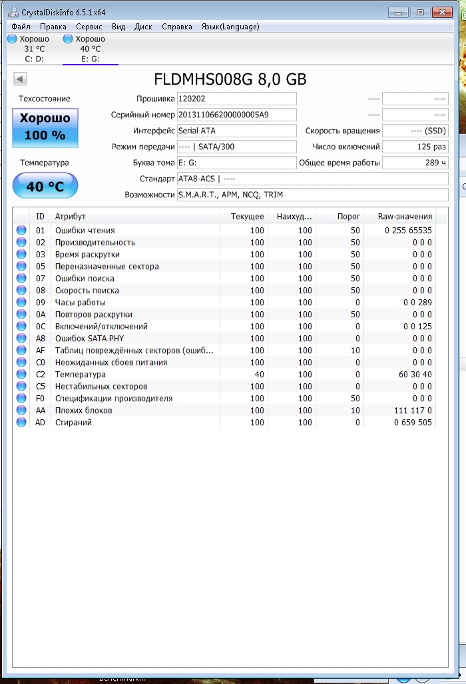Open the Файл menu
The image size is (466, 684).
[x=21, y=27]
